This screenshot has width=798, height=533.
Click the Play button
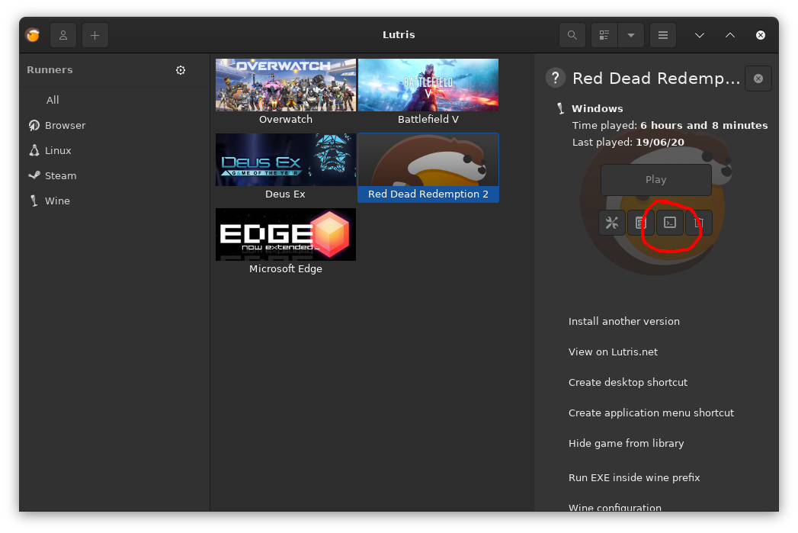click(x=656, y=180)
